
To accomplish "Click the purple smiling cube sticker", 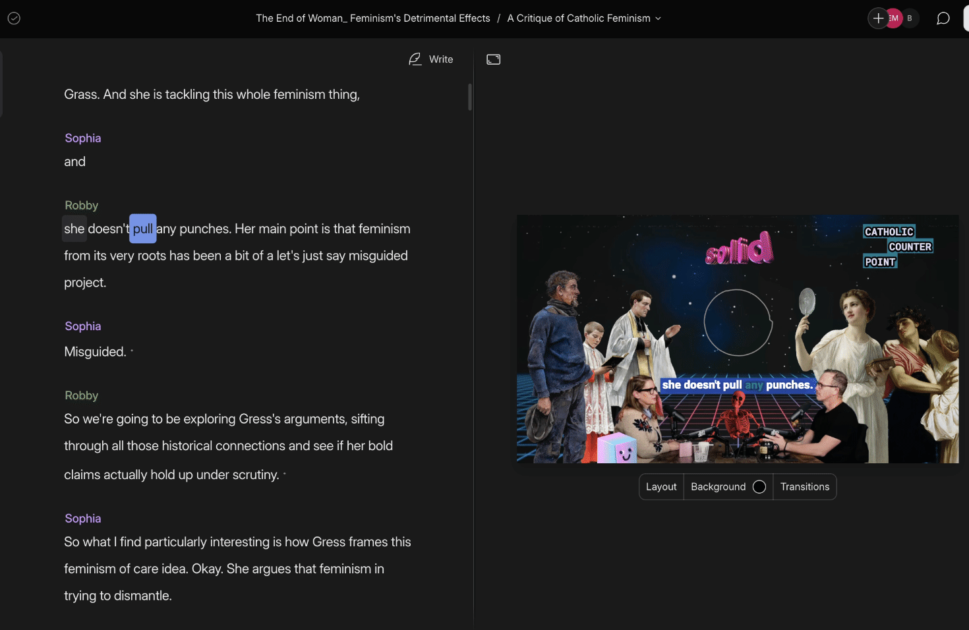I will click(x=617, y=448).
